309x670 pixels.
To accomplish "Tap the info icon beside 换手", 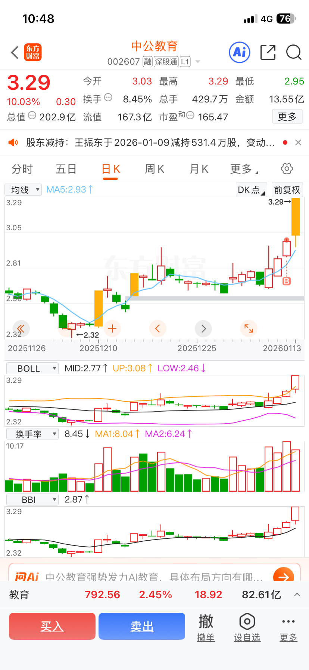I will (108, 98).
